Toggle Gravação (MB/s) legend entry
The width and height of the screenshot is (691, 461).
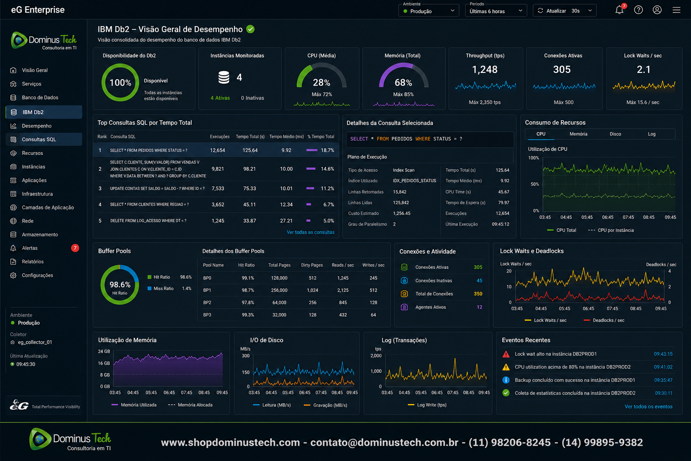325,405
